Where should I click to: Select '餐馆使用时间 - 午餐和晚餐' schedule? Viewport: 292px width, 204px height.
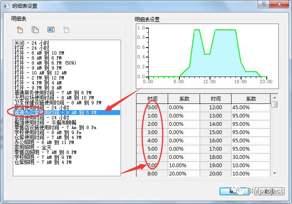point(45,122)
